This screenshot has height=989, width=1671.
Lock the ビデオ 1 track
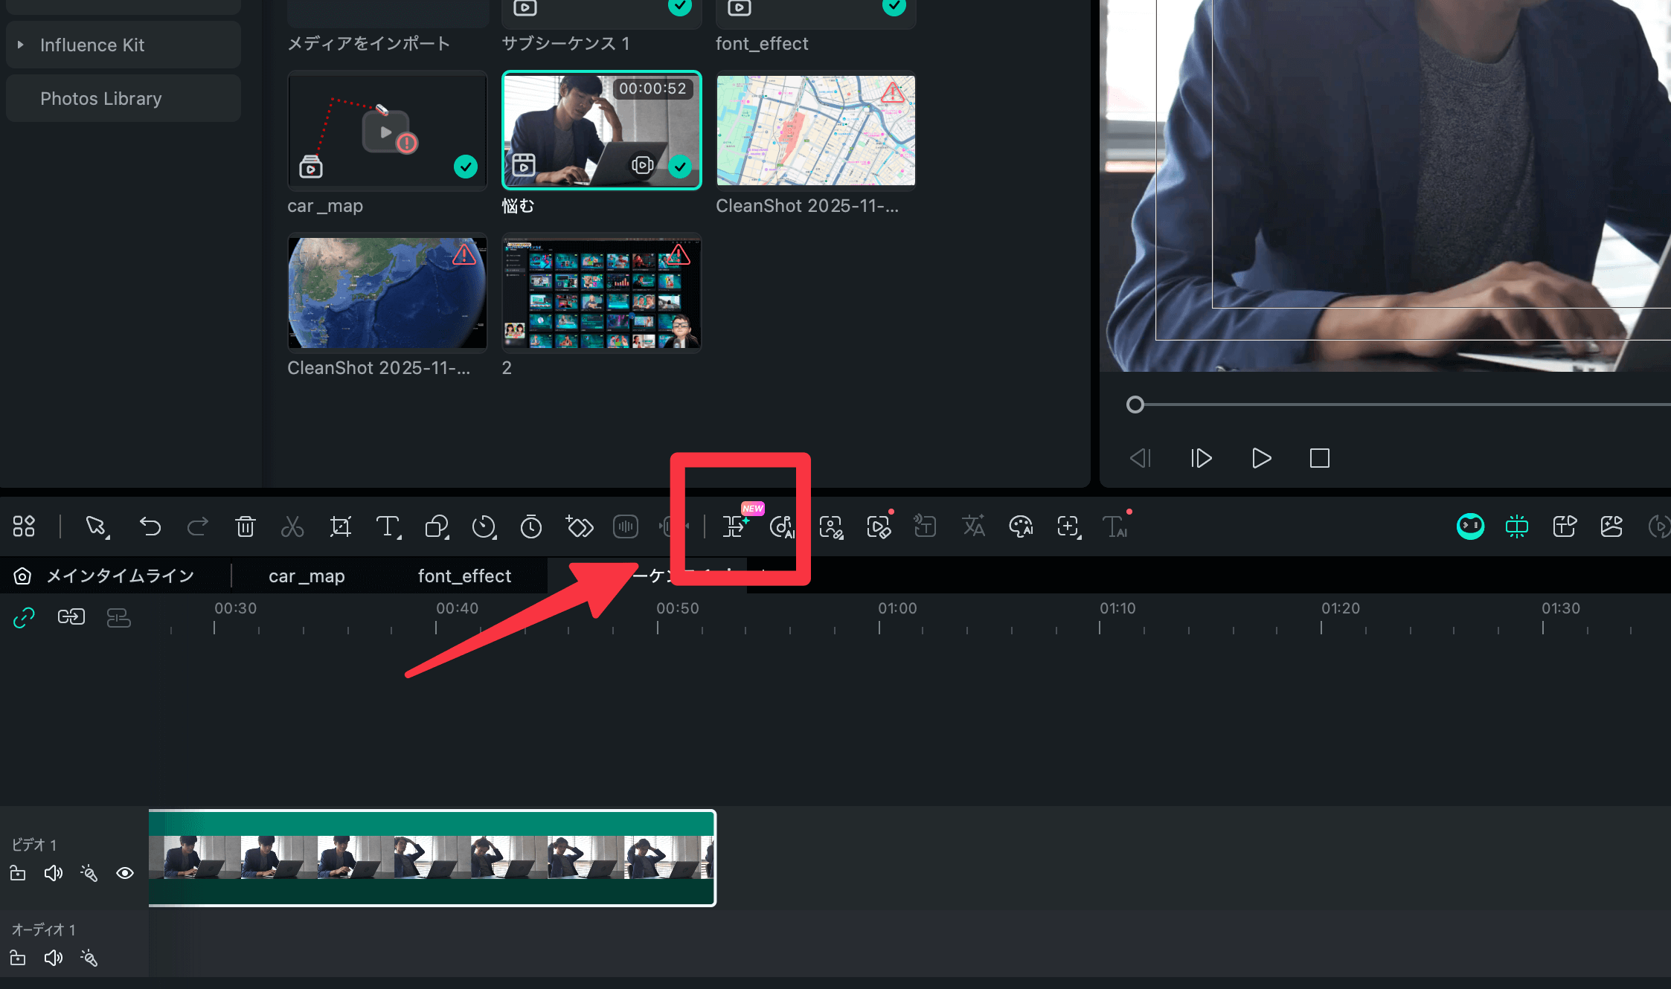(17, 873)
